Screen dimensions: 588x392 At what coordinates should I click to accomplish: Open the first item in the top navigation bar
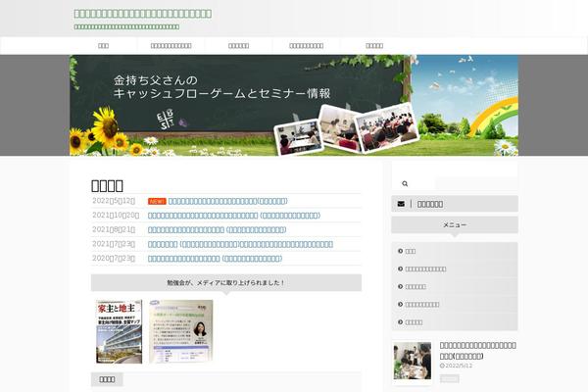103,46
